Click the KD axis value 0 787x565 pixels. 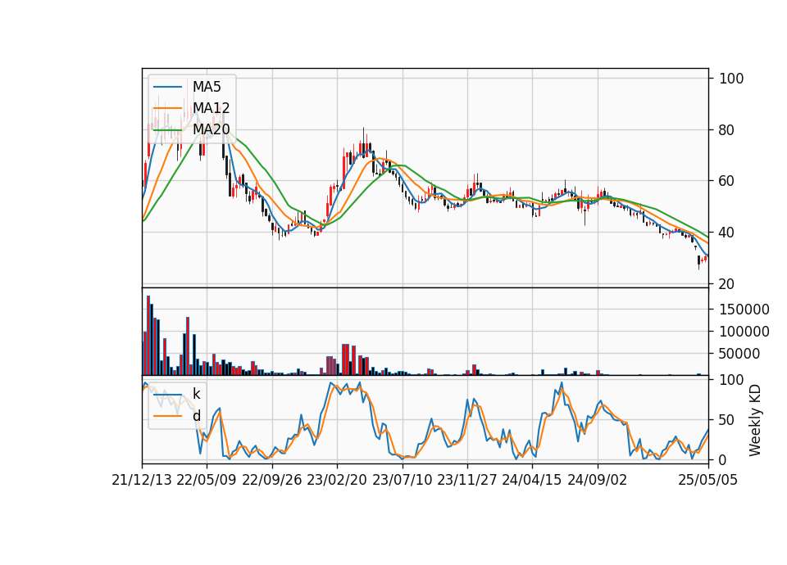point(723,459)
